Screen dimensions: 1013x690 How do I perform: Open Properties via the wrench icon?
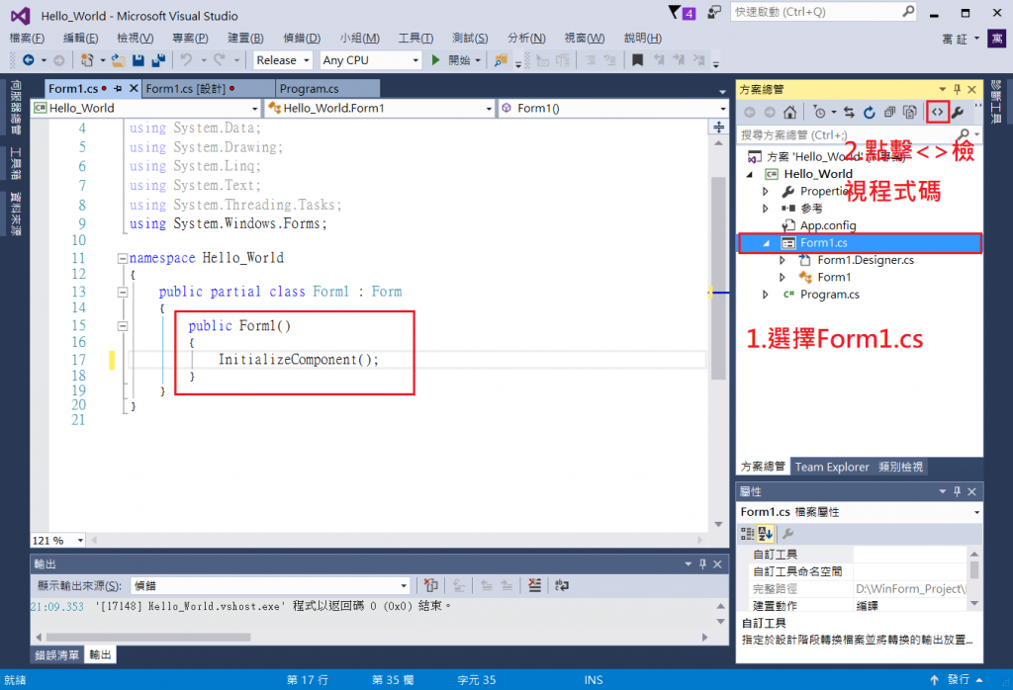pyautogui.click(x=958, y=113)
